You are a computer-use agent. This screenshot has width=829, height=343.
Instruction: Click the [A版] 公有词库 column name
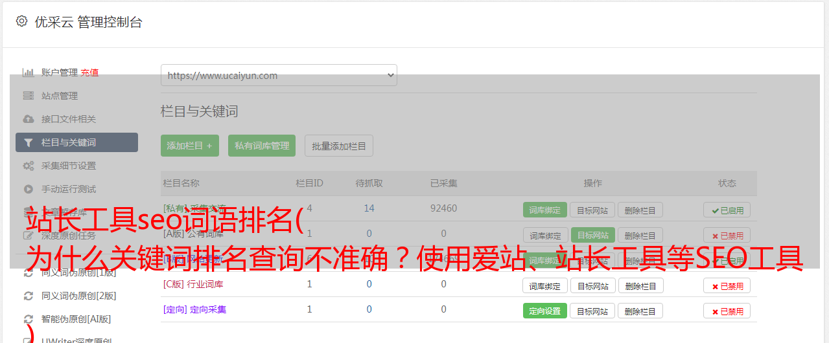coord(193,234)
